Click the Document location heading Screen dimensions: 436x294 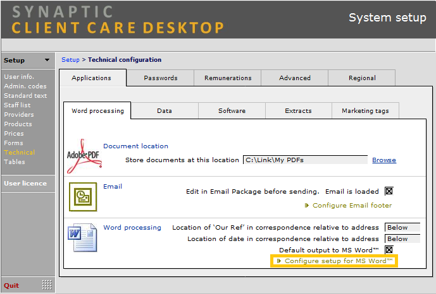(x=135, y=146)
